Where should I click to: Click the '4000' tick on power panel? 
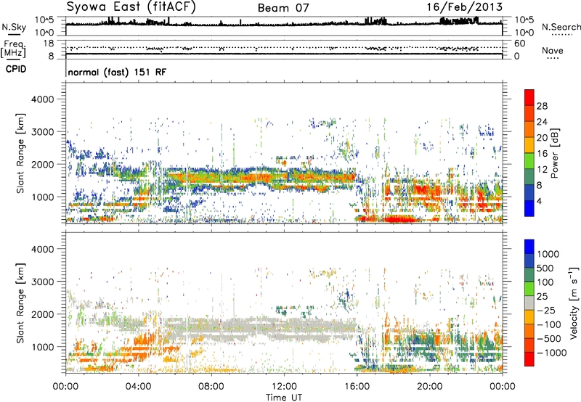(x=42, y=99)
